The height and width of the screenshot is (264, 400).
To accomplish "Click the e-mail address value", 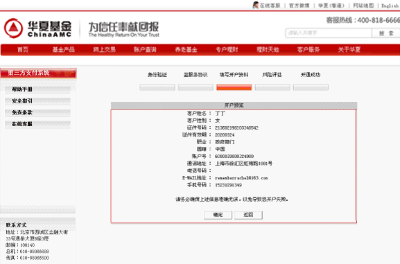I will click(241, 178).
